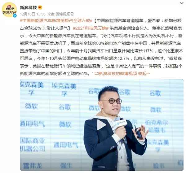186x173 pixels.
Task: Open the 新浪科技 username link
Action: [x=28, y=7]
